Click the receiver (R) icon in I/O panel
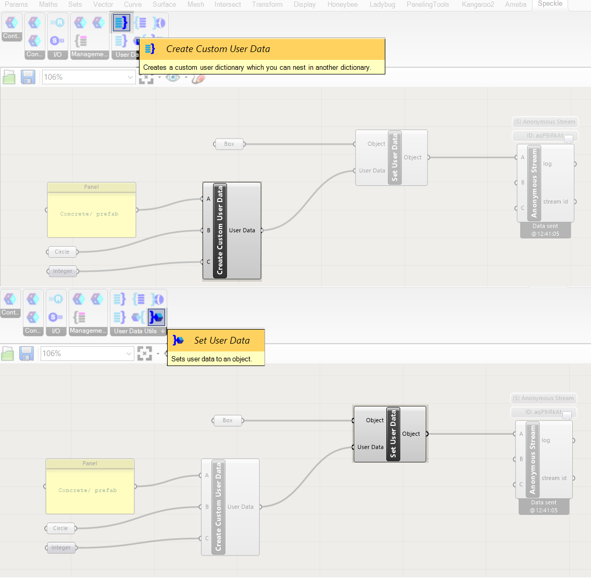The image size is (591, 580). pyautogui.click(x=57, y=21)
